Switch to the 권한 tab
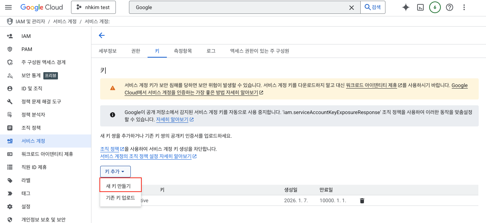This screenshot has height=223, width=486. 136,51
